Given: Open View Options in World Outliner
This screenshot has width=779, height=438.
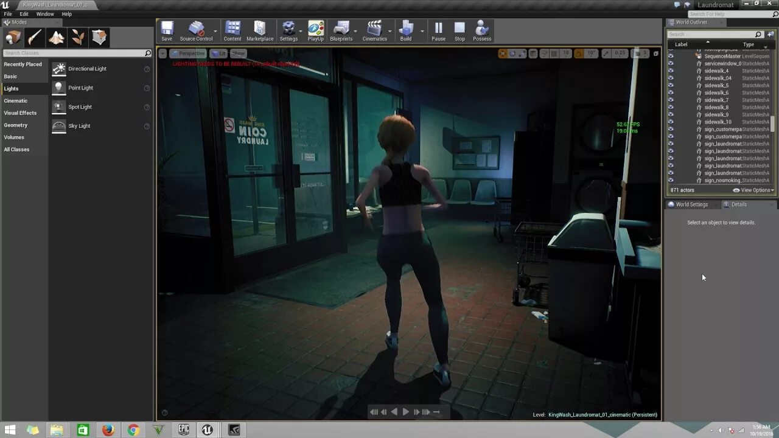Looking at the screenshot, I should coord(753,190).
